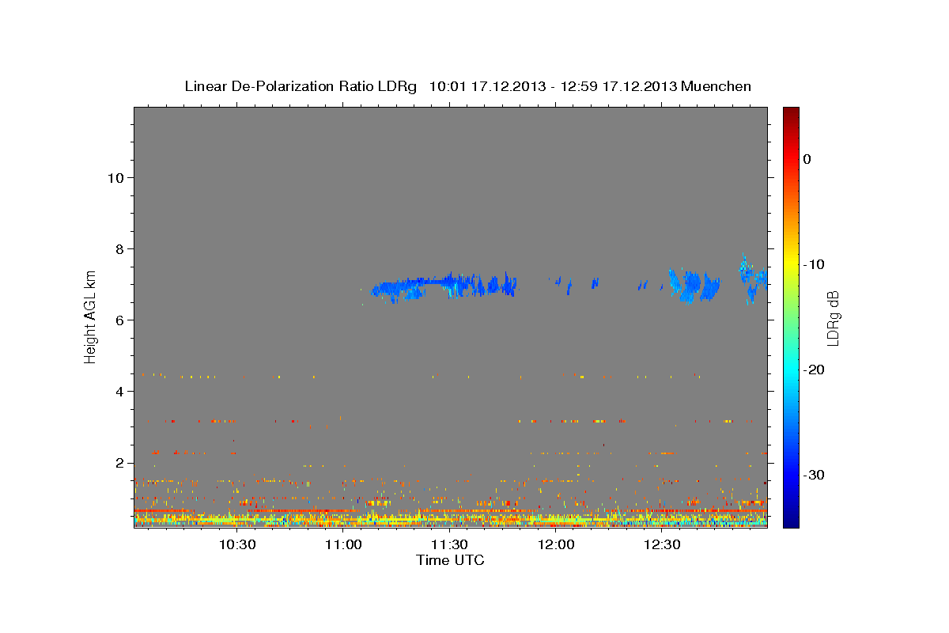Screen dimensions: 949x633
Task: Click the height tick label 8
Action: [119, 248]
